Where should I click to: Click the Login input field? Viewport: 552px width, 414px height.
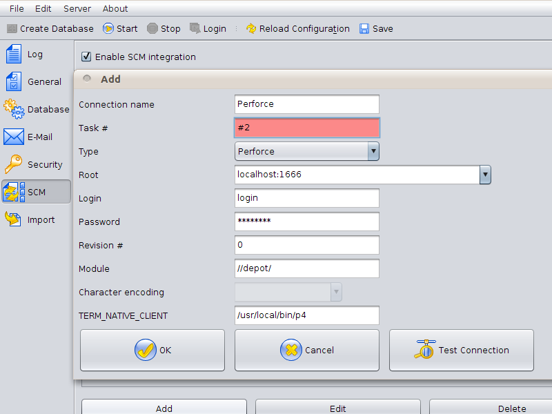(x=307, y=198)
